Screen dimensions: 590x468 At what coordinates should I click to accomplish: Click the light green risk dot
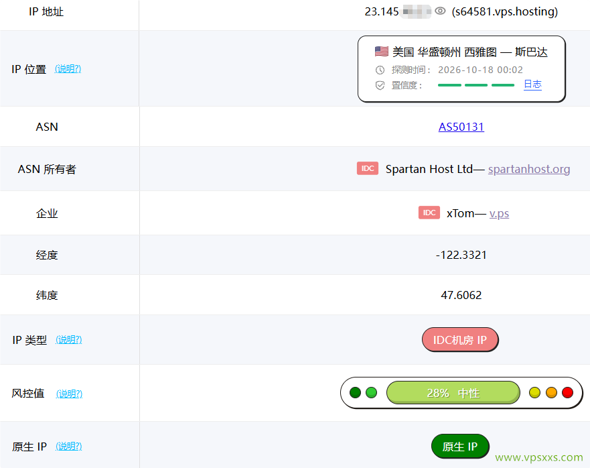pos(372,393)
